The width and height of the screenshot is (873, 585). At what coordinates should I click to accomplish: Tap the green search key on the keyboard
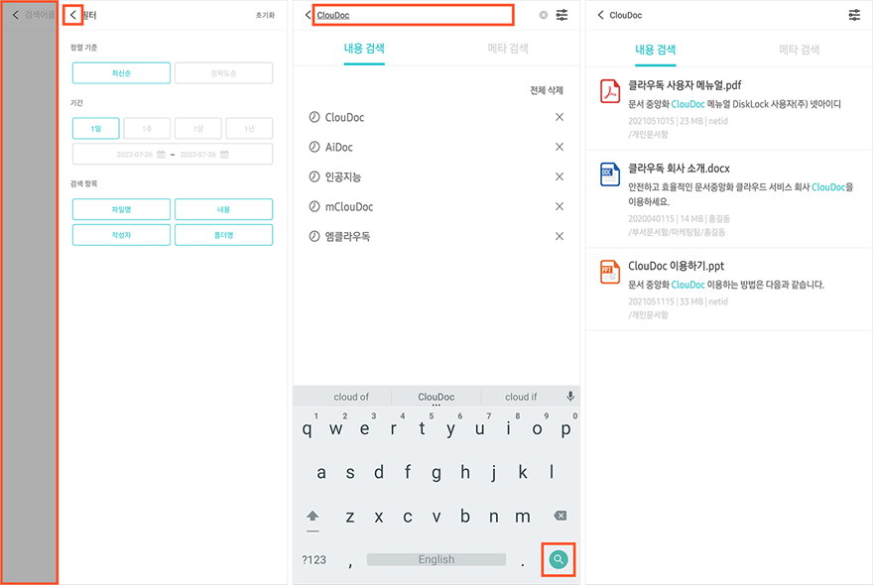[559, 559]
